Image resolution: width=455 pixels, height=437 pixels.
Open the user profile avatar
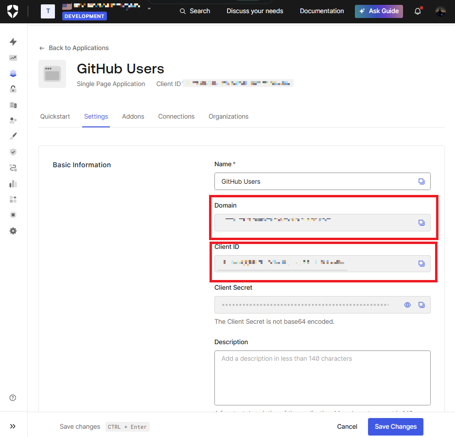pyautogui.click(x=440, y=11)
